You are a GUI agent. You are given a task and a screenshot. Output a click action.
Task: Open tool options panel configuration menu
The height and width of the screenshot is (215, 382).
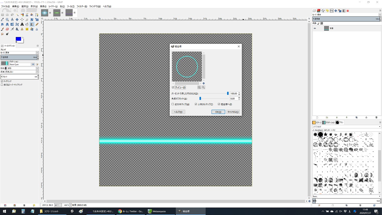pos(38,46)
